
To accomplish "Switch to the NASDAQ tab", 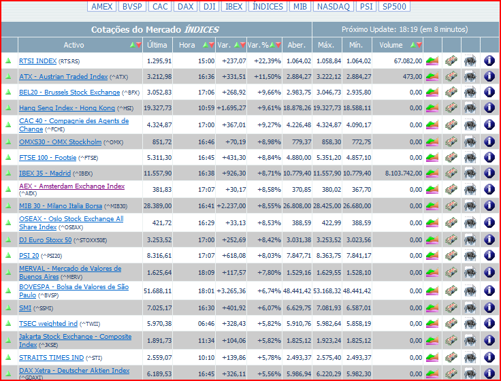I will pyautogui.click(x=332, y=6).
